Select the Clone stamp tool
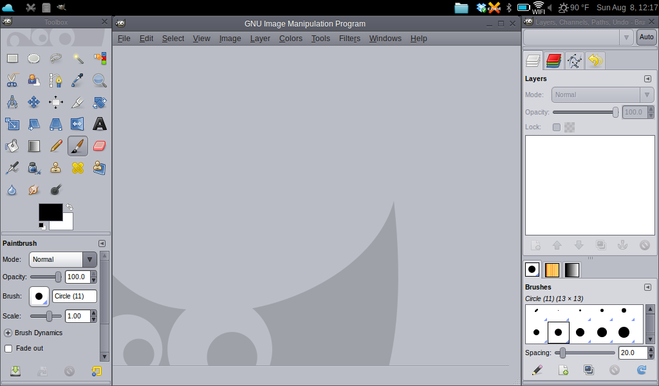 (55, 168)
